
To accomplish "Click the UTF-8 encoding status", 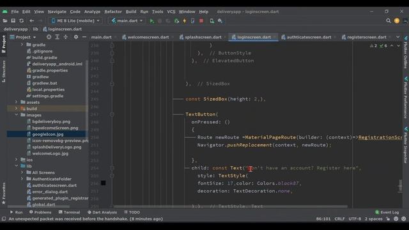I will pyautogui.click(x=355, y=219).
